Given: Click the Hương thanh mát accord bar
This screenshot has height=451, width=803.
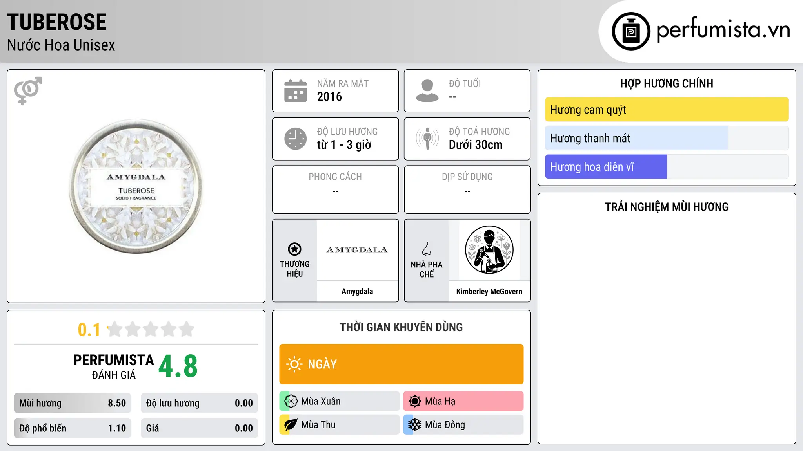Looking at the screenshot, I should point(667,138).
